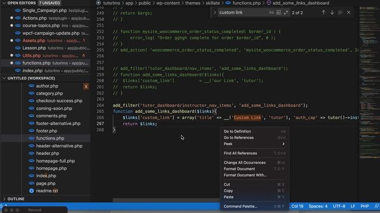Toggle Match Whole Word in find widget
The height and width of the screenshot is (213, 380).
(278, 12)
